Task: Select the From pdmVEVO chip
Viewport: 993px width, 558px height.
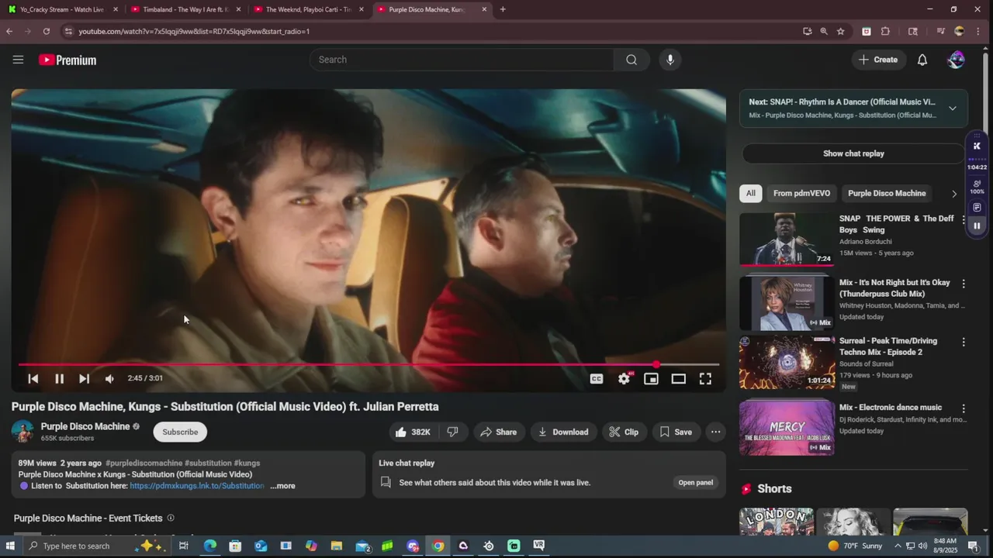Action: (x=801, y=193)
